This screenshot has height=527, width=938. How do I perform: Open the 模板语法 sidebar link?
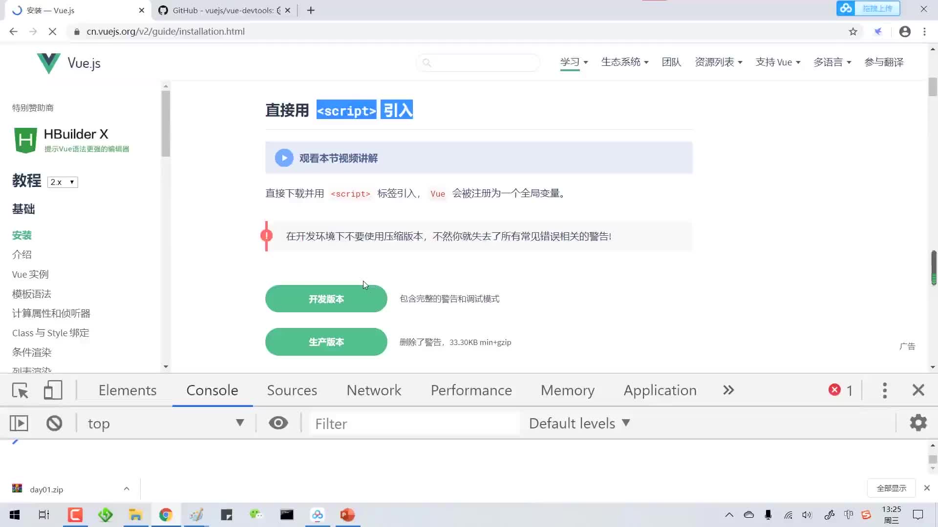click(32, 294)
